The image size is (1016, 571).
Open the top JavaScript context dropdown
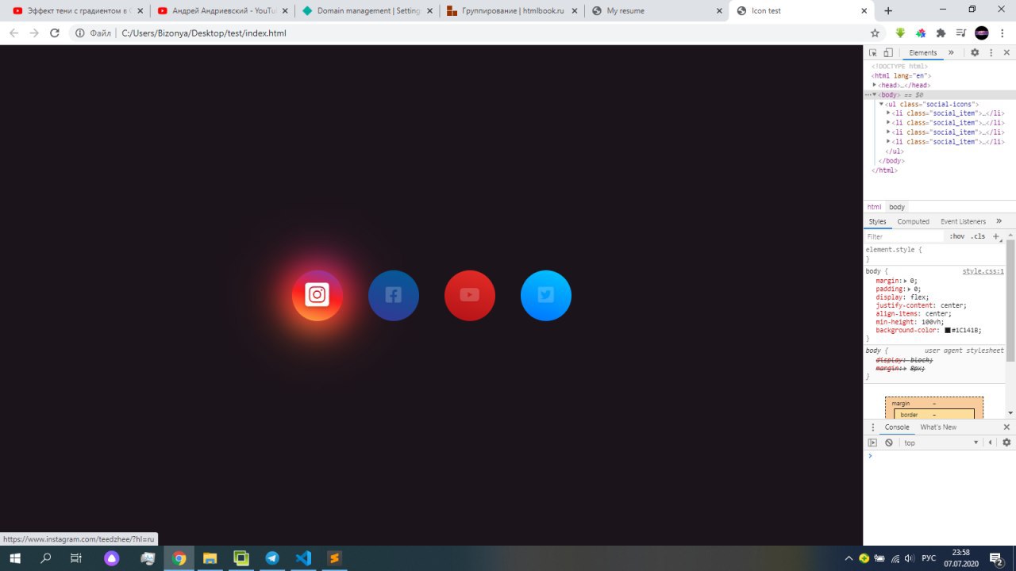[x=941, y=443]
